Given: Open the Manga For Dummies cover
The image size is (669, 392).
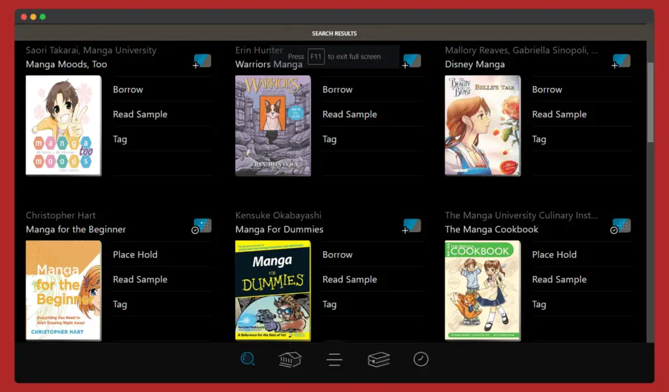Looking at the screenshot, I should click(273, 290).
